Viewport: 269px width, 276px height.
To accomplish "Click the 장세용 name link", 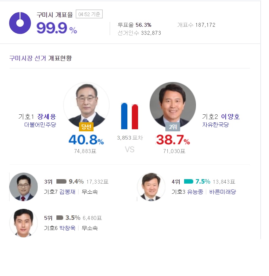I will click(x=47, y=116).
